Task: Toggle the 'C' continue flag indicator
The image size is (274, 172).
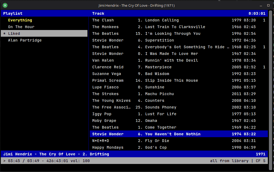Action: click(257, 161)
